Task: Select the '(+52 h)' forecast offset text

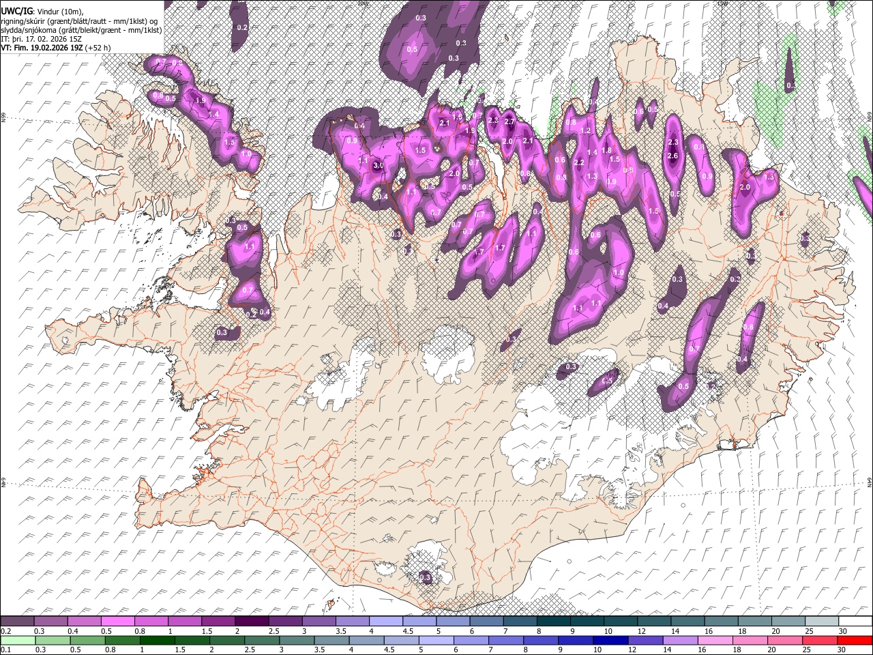Action: [98, 48]
